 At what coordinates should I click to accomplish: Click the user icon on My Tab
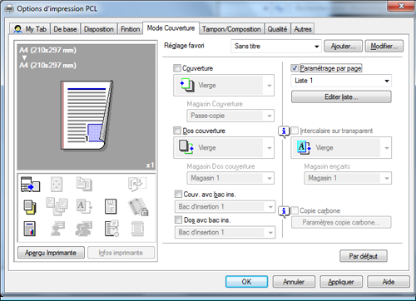coord(17,29)
